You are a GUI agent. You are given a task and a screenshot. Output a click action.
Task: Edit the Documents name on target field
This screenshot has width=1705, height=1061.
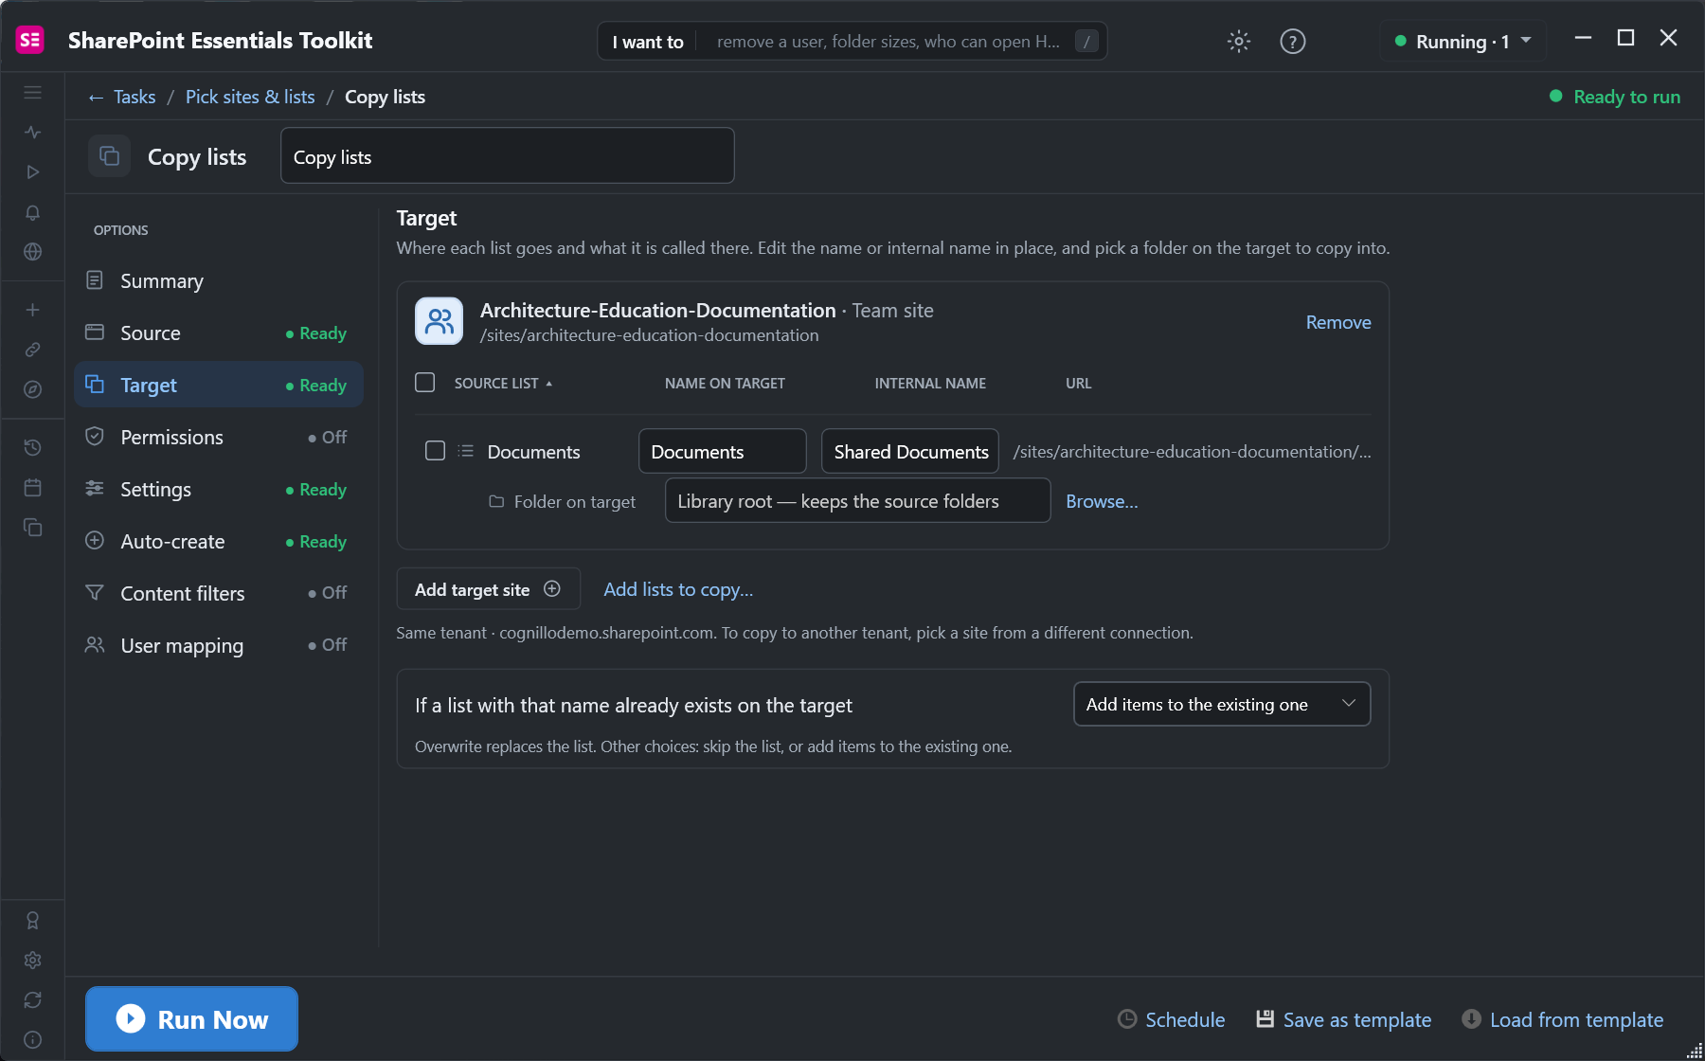click(723, 451)
